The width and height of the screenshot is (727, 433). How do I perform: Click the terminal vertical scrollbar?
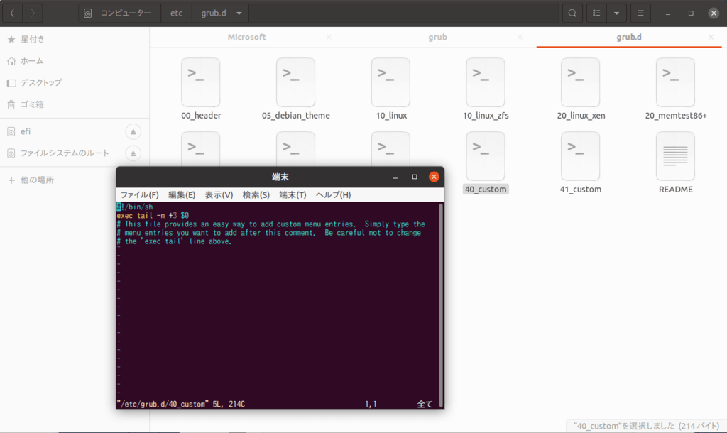[441, 305]
